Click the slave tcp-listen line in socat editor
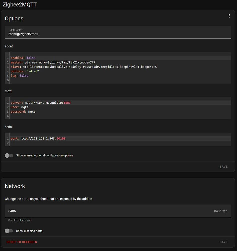Image resolution: width=237 pixels, height=251 pixels. point(121,67)
